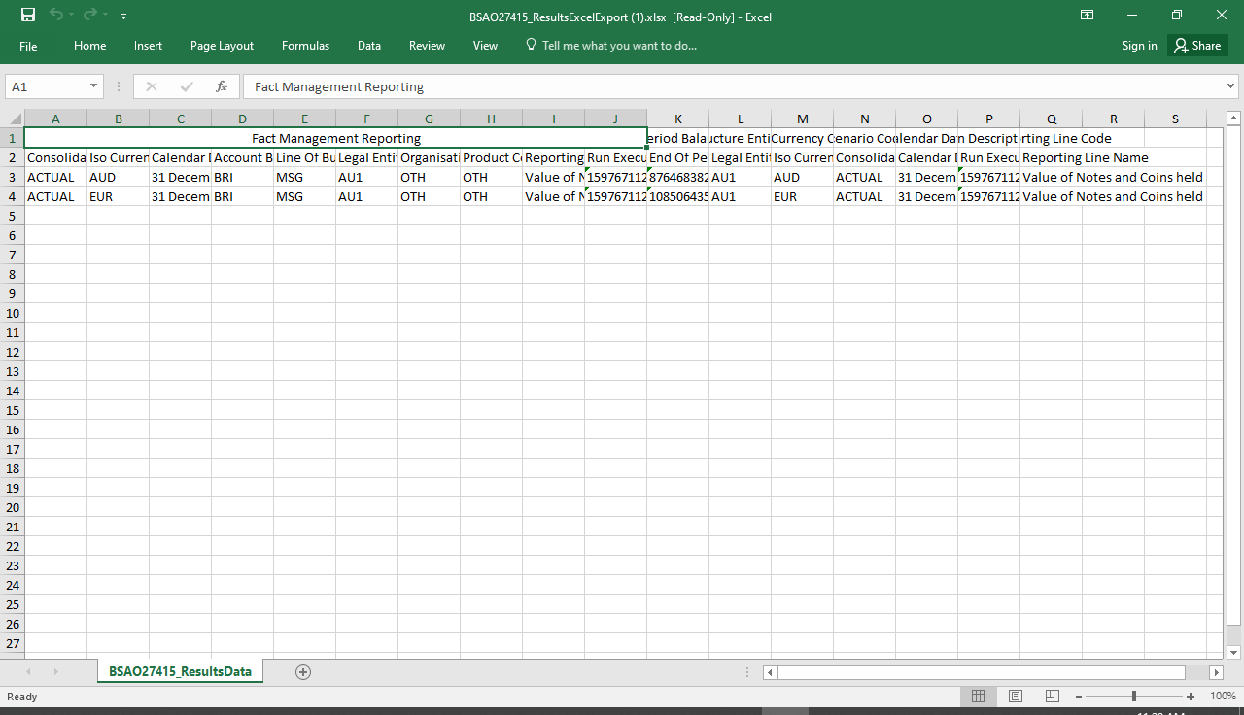Click the Tell me what you want to do lightbulb
Viewport: 1244px width, 715px height.
pyautogui.click(x=531, y=45)
